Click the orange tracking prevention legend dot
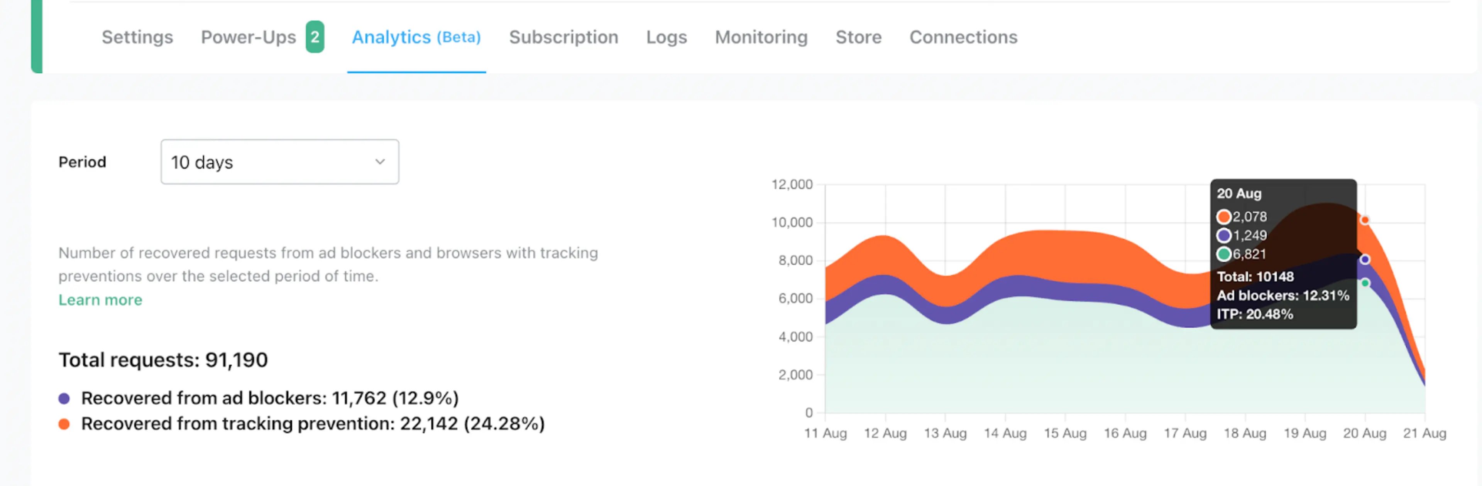This screenshot has width=1482, height=486. click(x=64, y=424)
